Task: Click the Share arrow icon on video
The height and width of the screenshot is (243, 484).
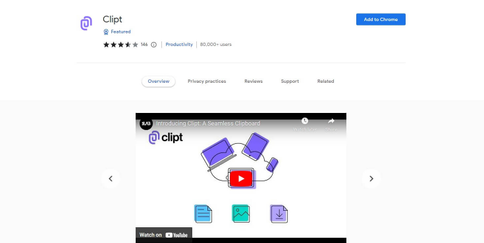Action: coord(331,121)
